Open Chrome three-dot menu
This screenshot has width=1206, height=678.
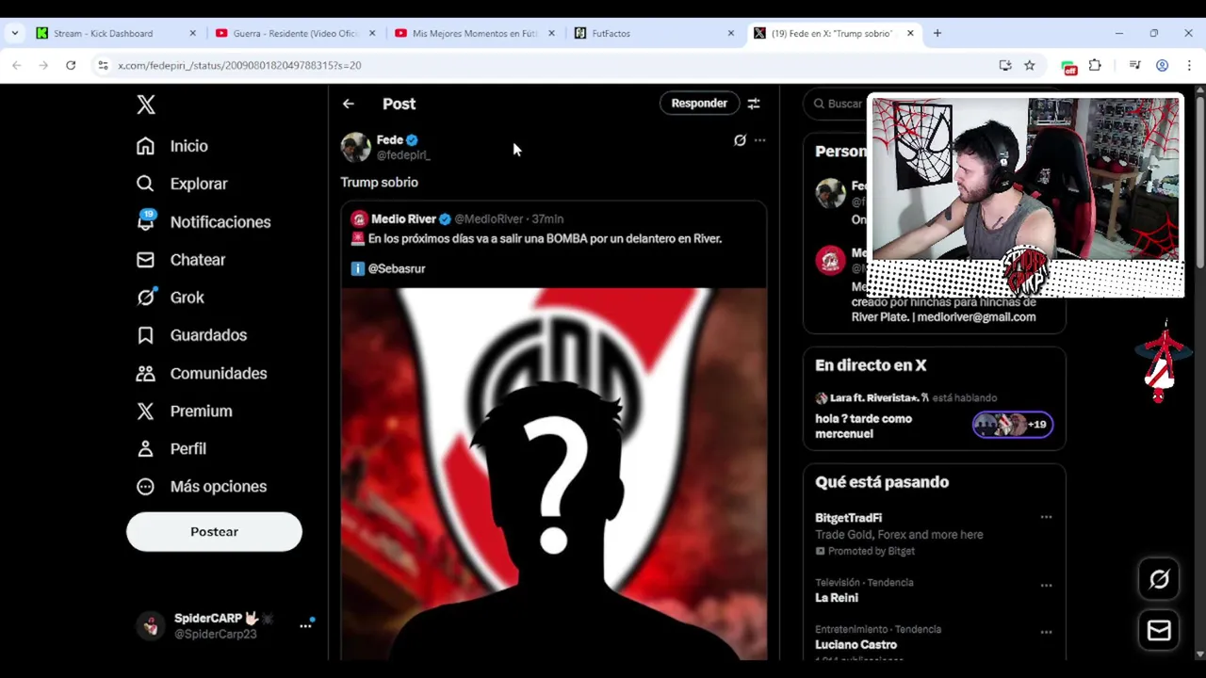(x=1189, y=65)
